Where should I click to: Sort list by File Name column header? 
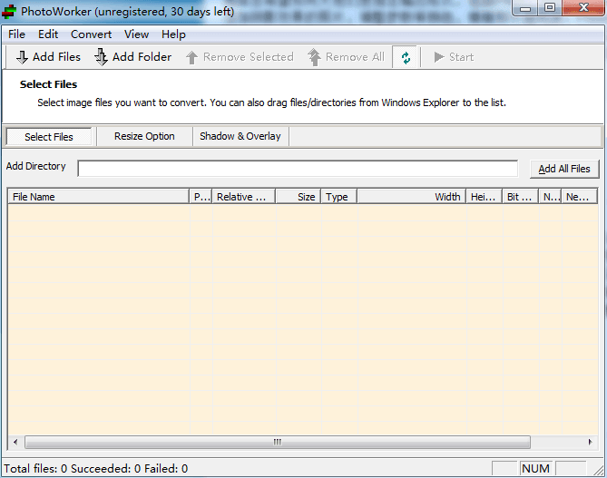[x=98, y=197]
